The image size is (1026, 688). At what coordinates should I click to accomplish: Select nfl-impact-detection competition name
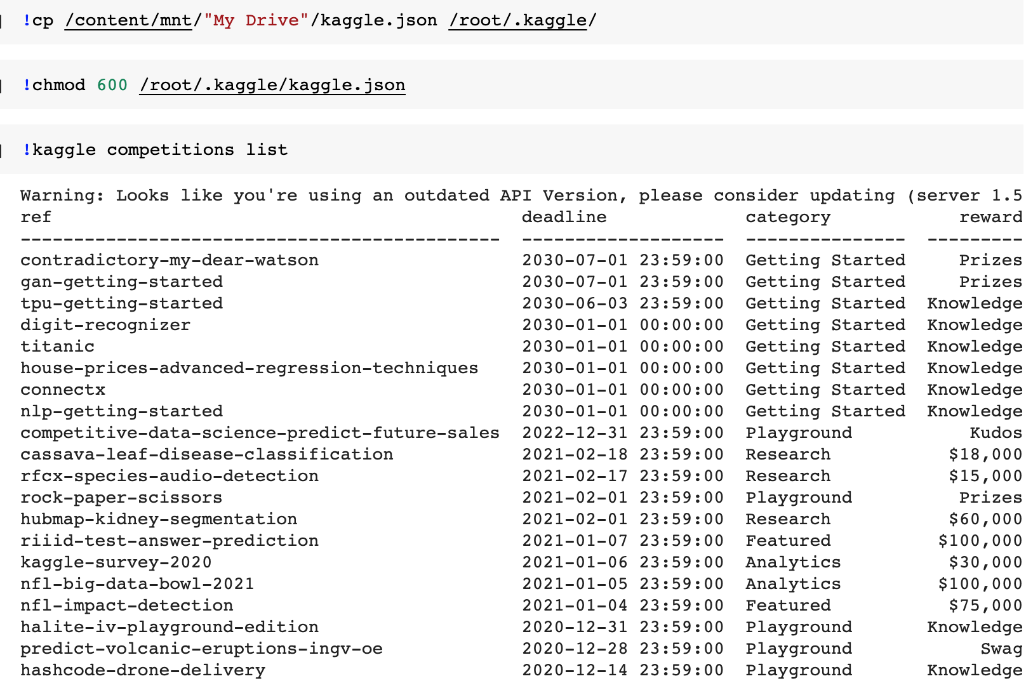click(x=127, y=605)
